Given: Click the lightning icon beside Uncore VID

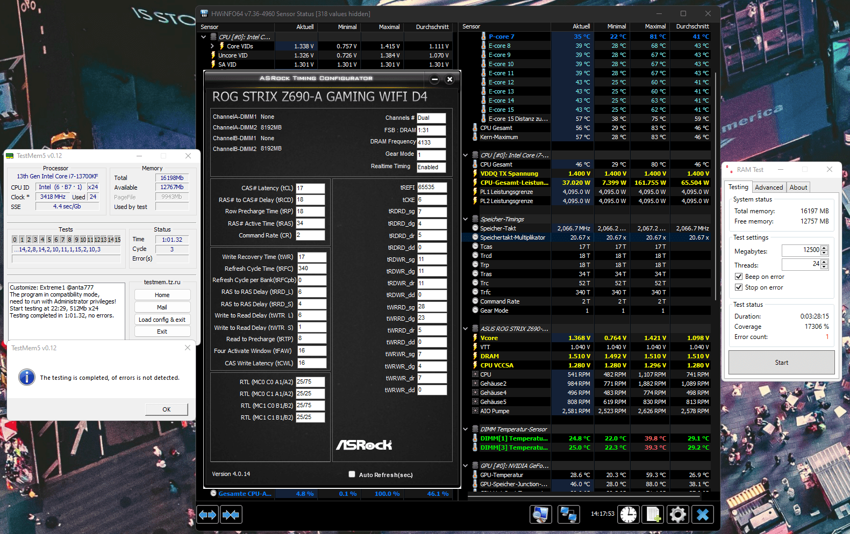Looking at the screenshot, I should pos(213,55).
